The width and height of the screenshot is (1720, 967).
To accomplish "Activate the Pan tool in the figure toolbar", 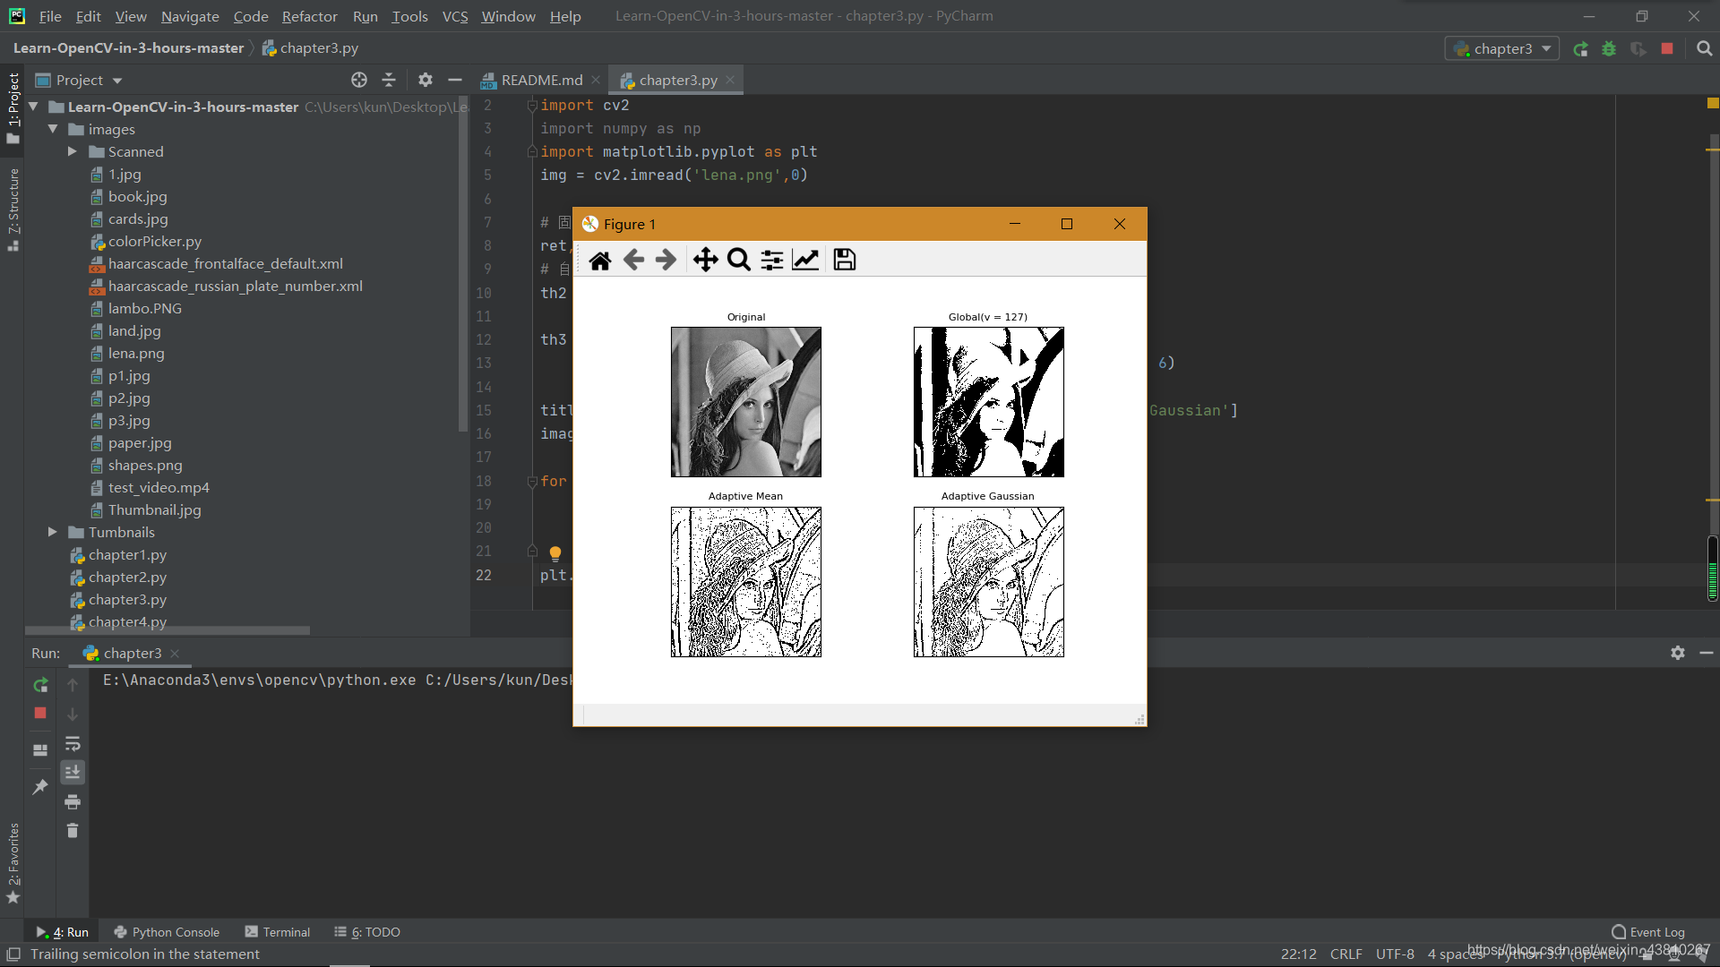I will (706, 260).
